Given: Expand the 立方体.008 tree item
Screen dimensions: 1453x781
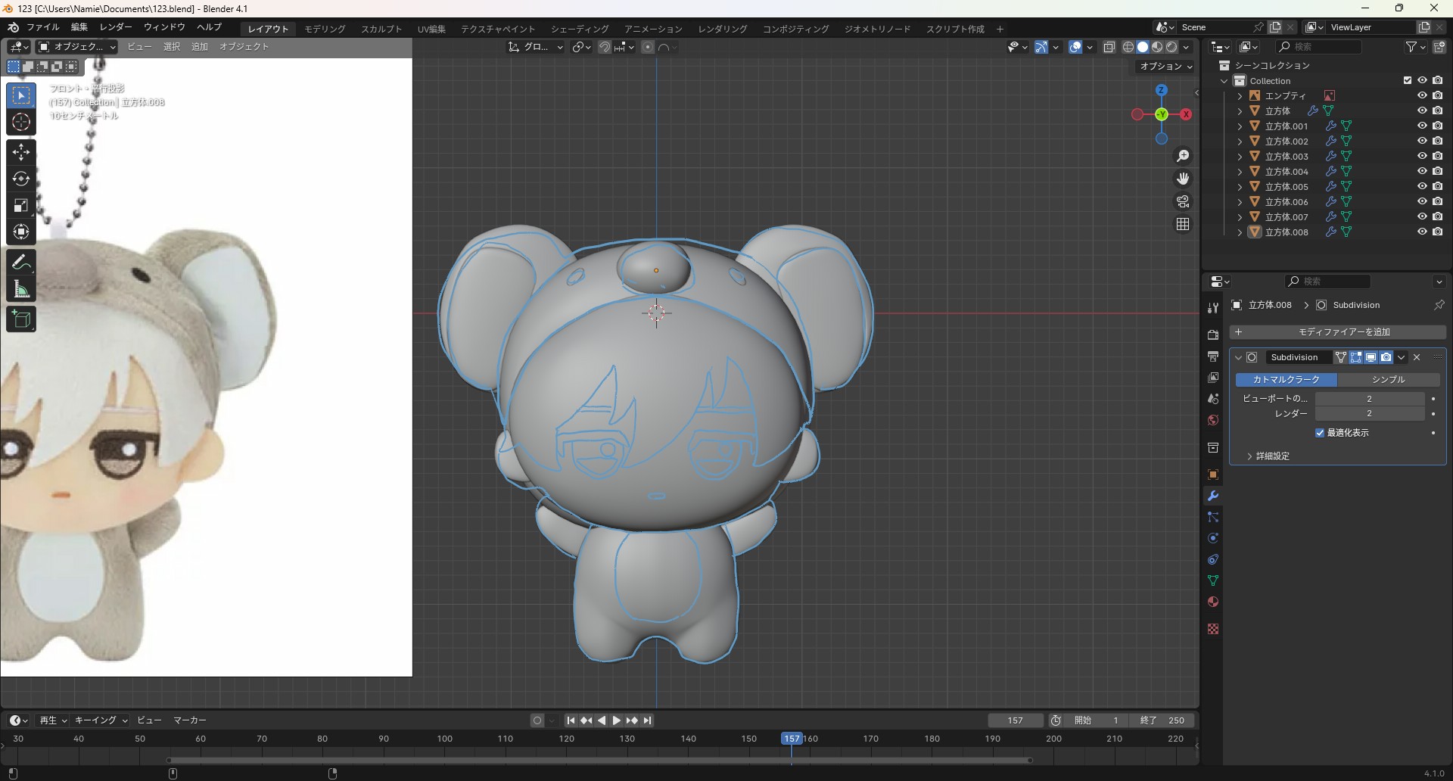Looking at the screenshot, I should point(1240,232).
